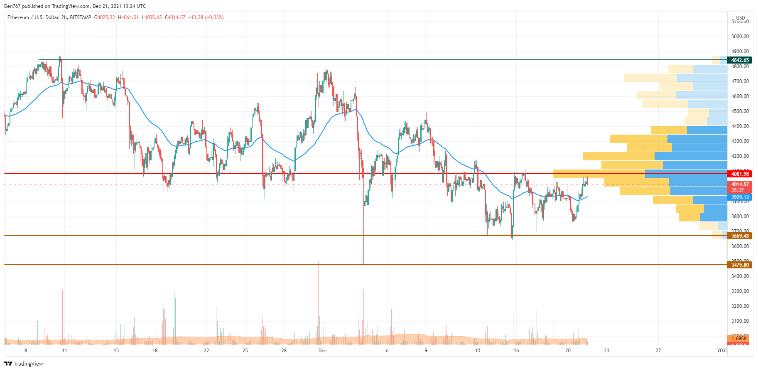Click the Dec label on the time axis
Screen dimensions: 758x371
point(323,351)
